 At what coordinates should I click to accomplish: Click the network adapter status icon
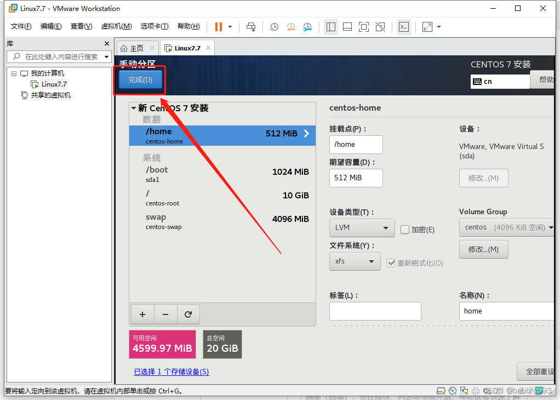pos(464,391)
